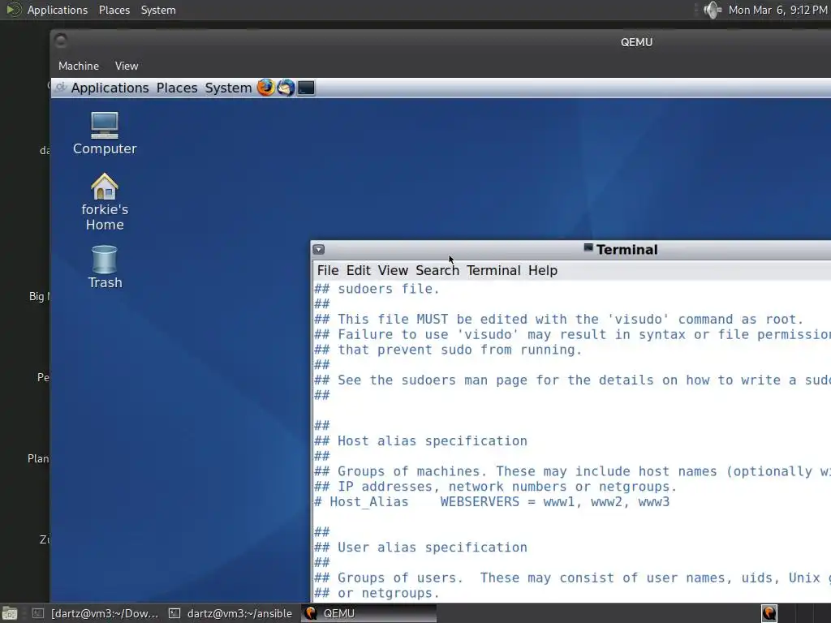The width and height of the screenshot is (831, 623).
Task: Click the 'See the sudoers man page' line
Action: 572,380
